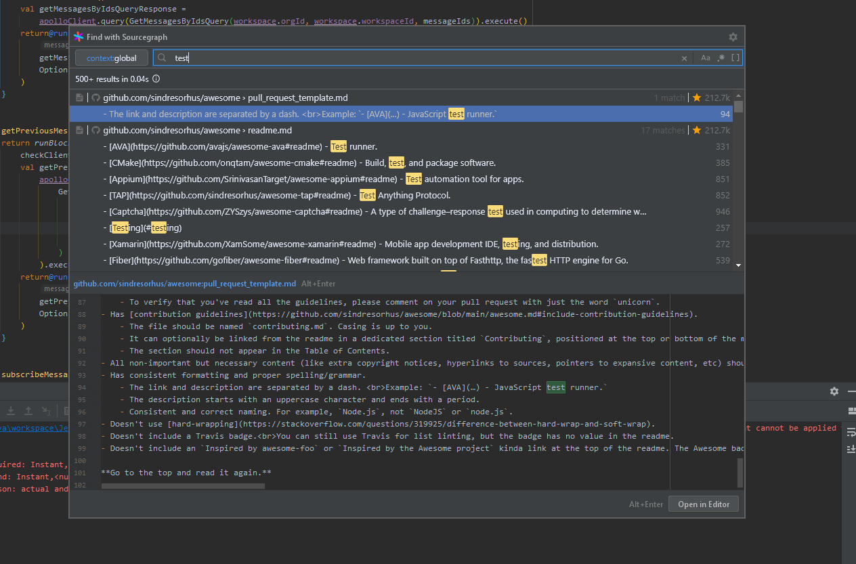Click the results list scroll-down arrow
Screen dimensions: 856x564
point(738,265)
